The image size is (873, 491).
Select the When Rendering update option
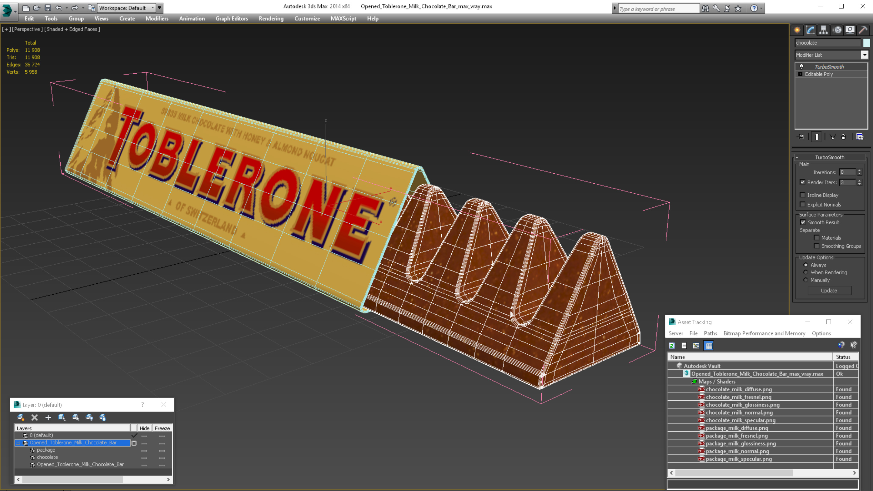point(806,272)
